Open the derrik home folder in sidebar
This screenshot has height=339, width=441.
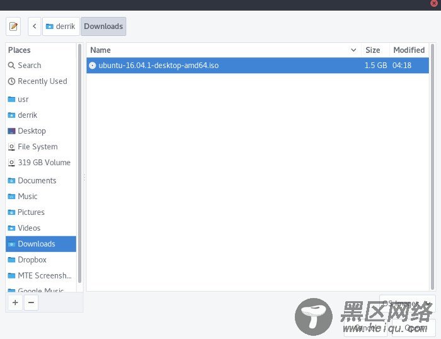coord(41,115)
